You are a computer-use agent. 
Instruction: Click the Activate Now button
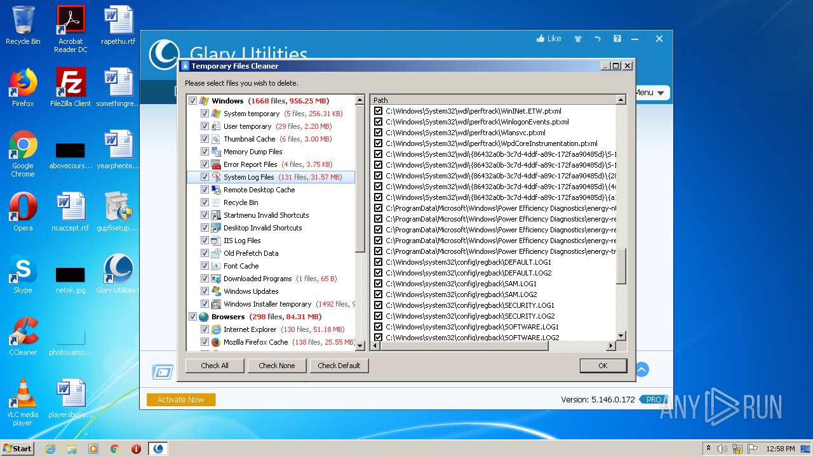(x=181, y=399)
